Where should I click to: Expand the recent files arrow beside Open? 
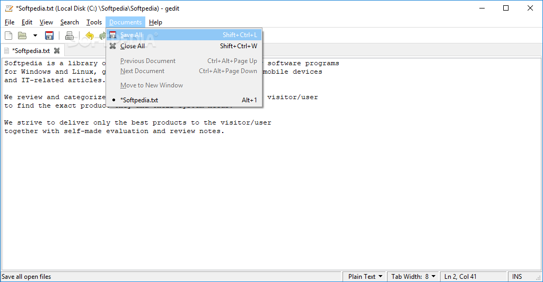[x=35, y=36]
